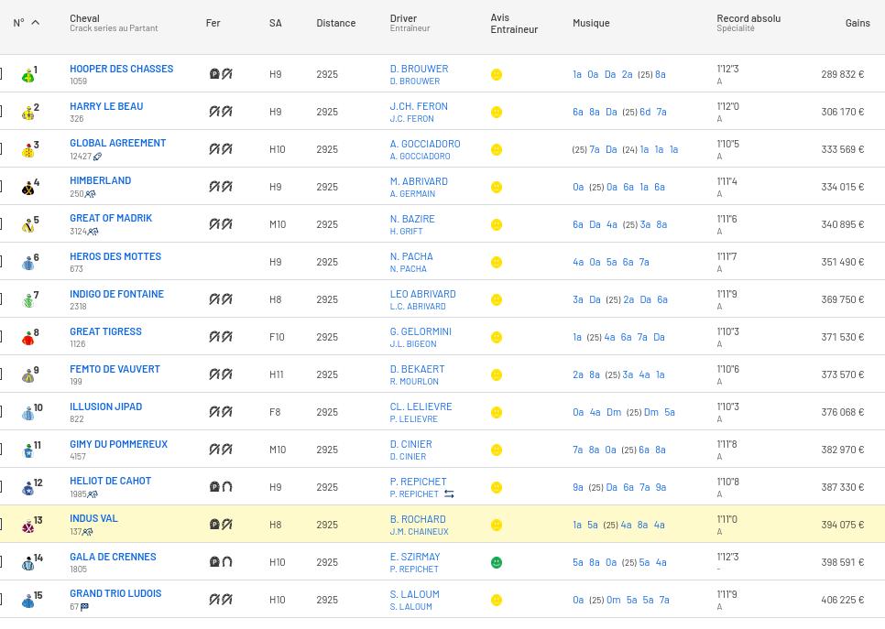Click horses icon beside 250 under Himberland
Image resolution: width=885 pixels, height=629 pixels.
[91, 194]
